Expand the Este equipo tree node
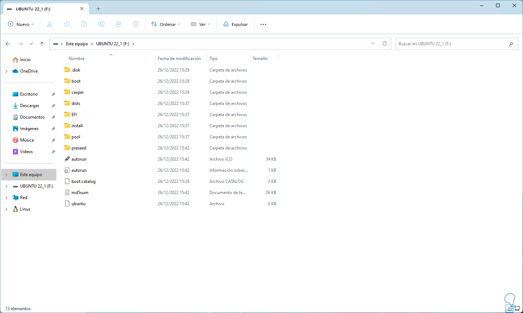The height and width of the screenshot is (313, 523). point(6,175)
